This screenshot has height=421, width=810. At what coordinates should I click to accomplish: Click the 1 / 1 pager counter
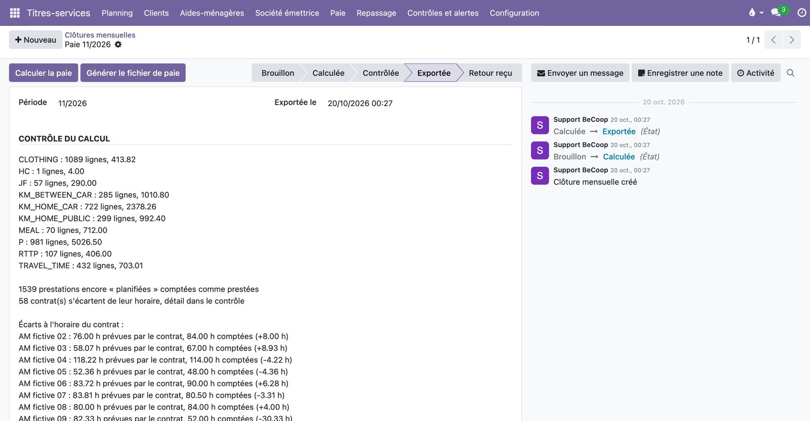pyautogui.click(x=753, y=40)
